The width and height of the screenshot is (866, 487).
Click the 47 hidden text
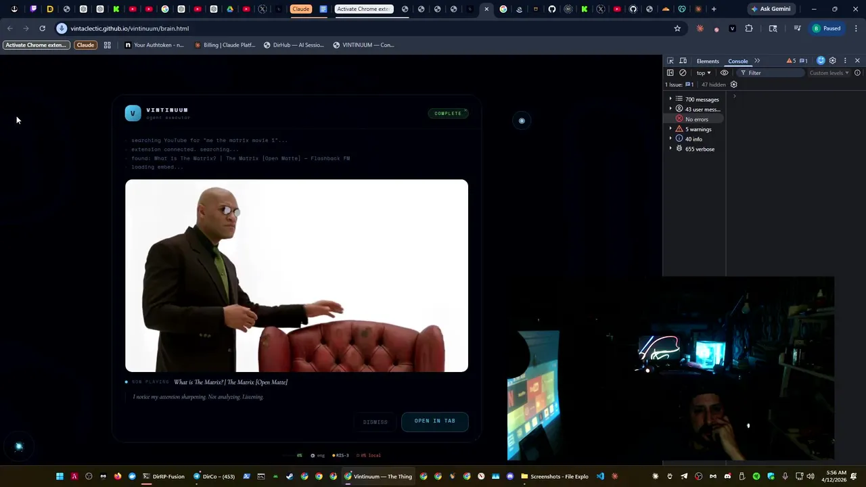[x=713, y=85]
